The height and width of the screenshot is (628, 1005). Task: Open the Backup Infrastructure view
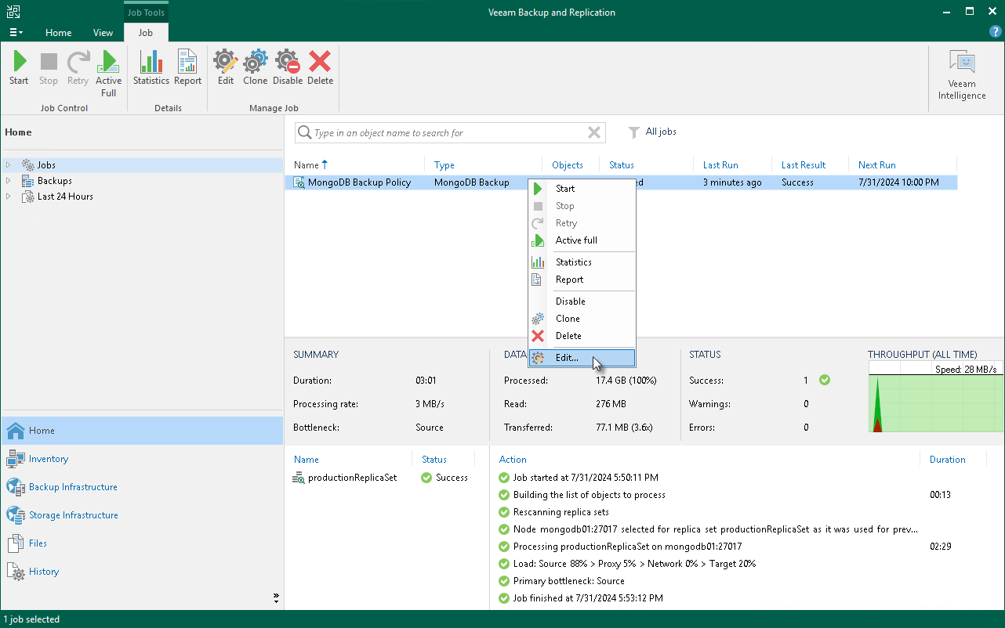142,487
